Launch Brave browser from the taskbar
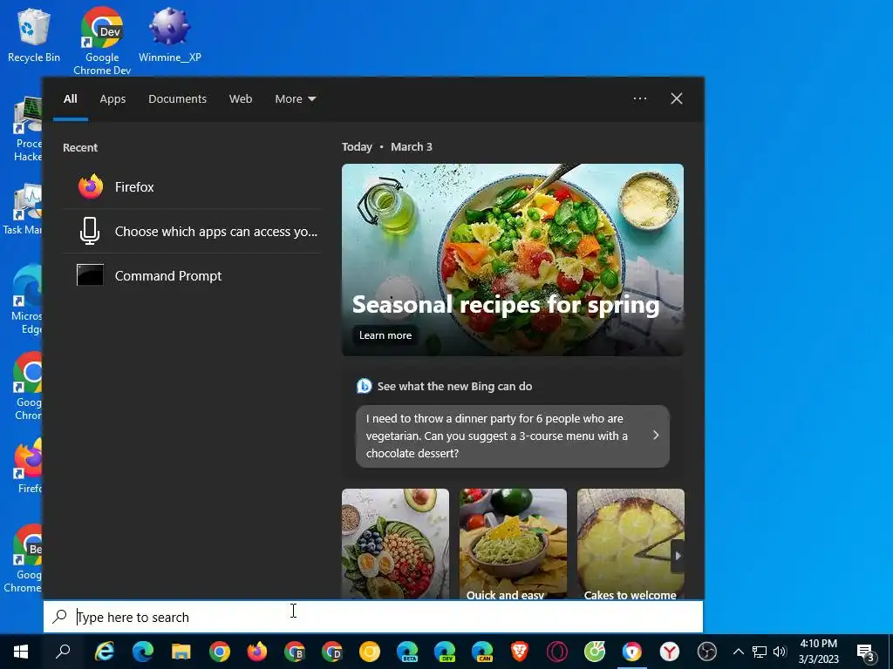Viewport: 893px width, 669px height. [520, 652]
